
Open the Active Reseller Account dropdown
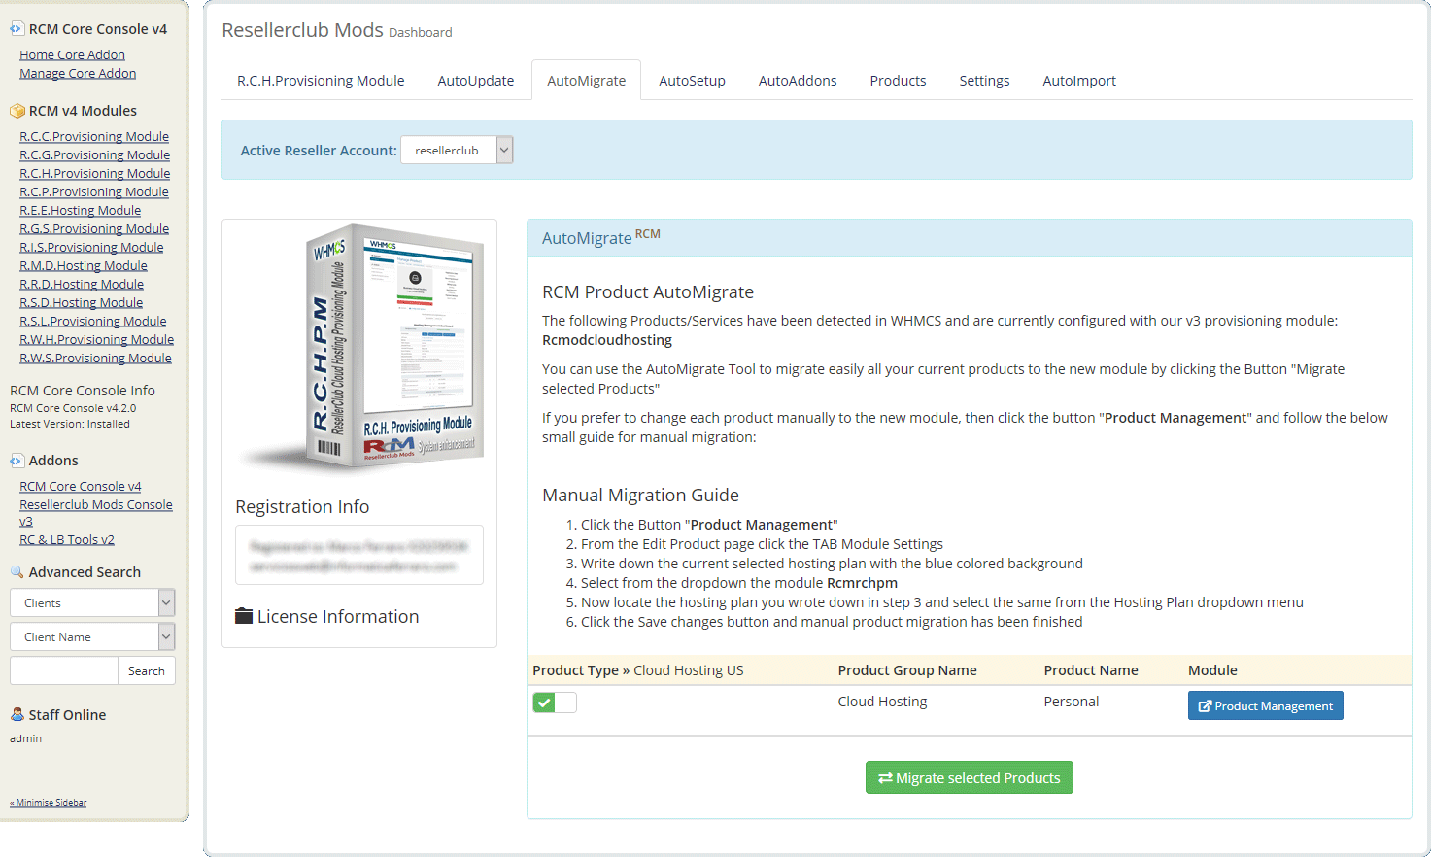[456, 150]
